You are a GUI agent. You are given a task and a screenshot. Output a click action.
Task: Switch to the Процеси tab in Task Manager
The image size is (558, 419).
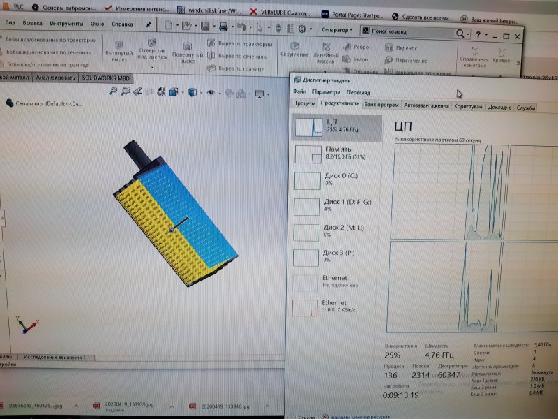[305, 105]
